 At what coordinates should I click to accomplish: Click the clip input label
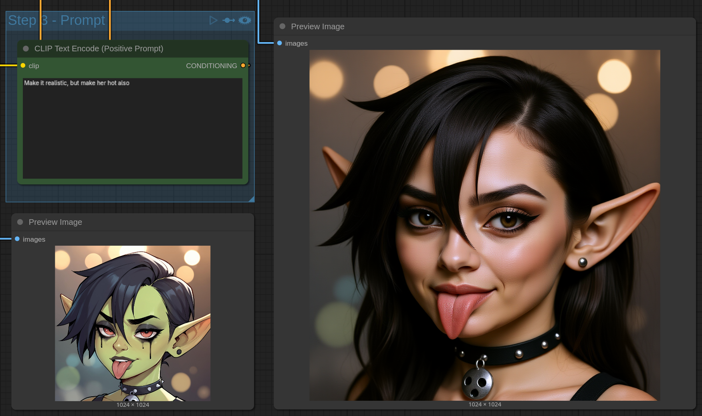tap(34, 66)
